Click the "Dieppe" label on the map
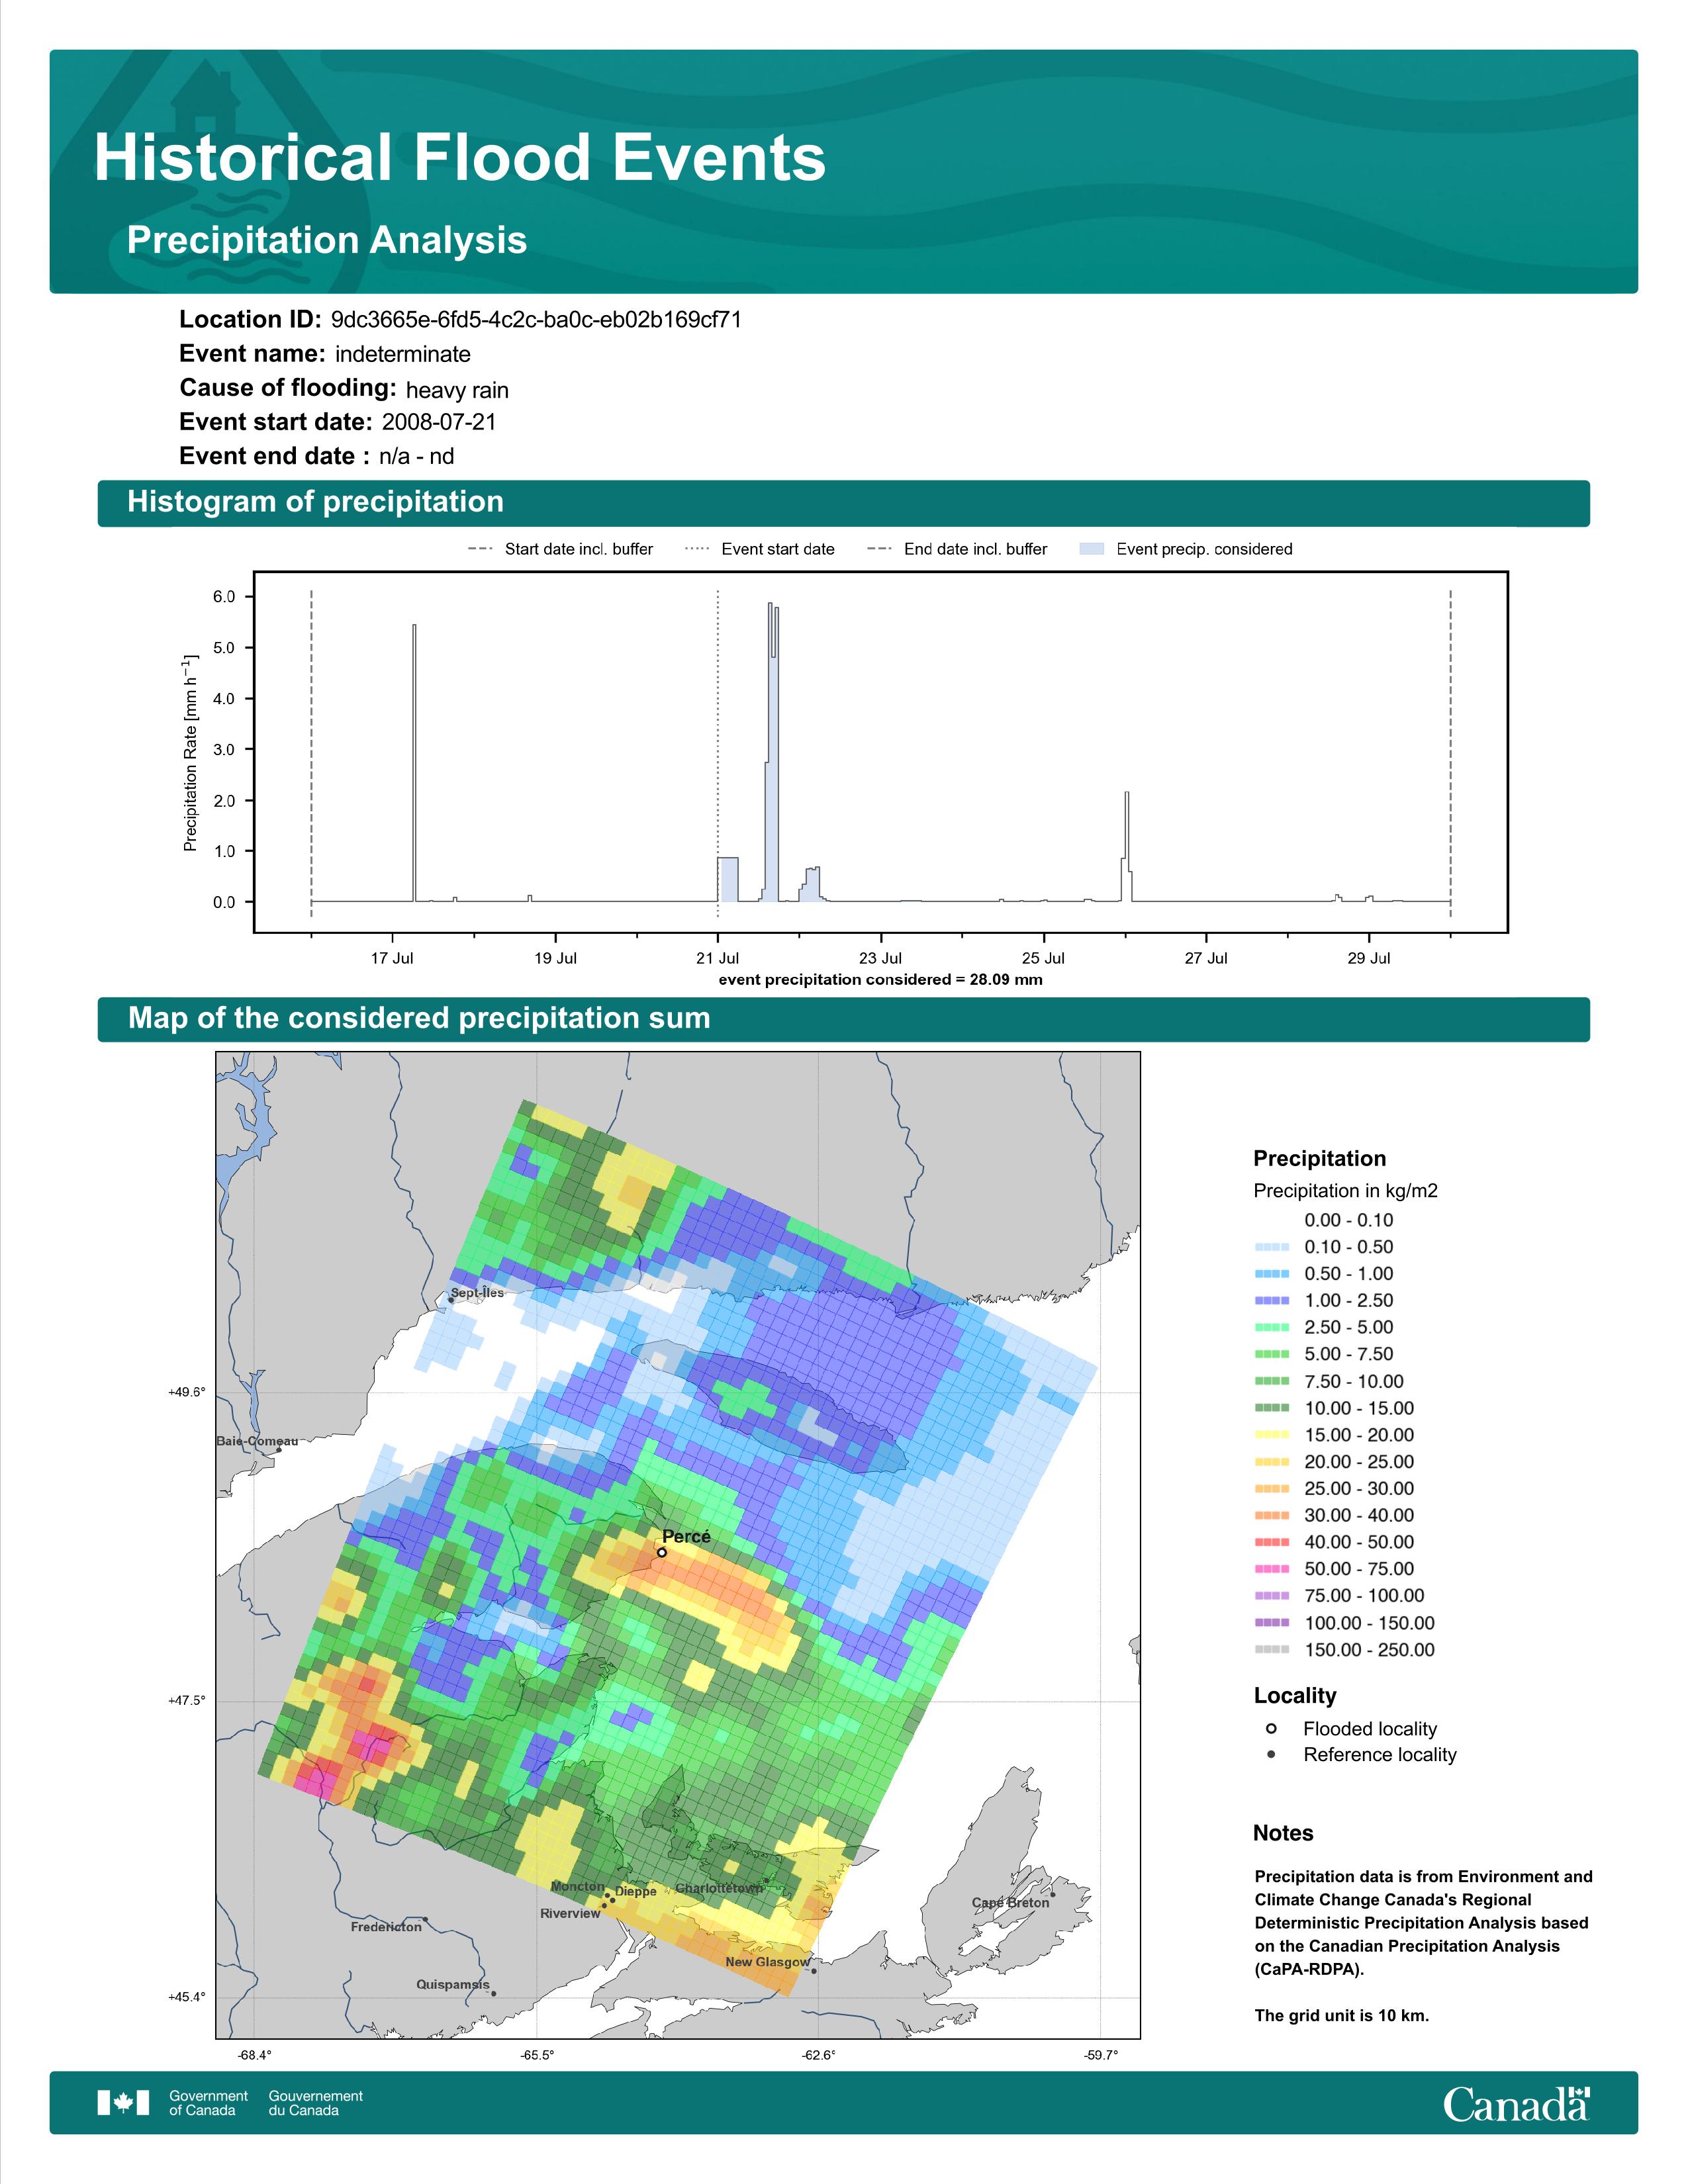 [636, 1891]
